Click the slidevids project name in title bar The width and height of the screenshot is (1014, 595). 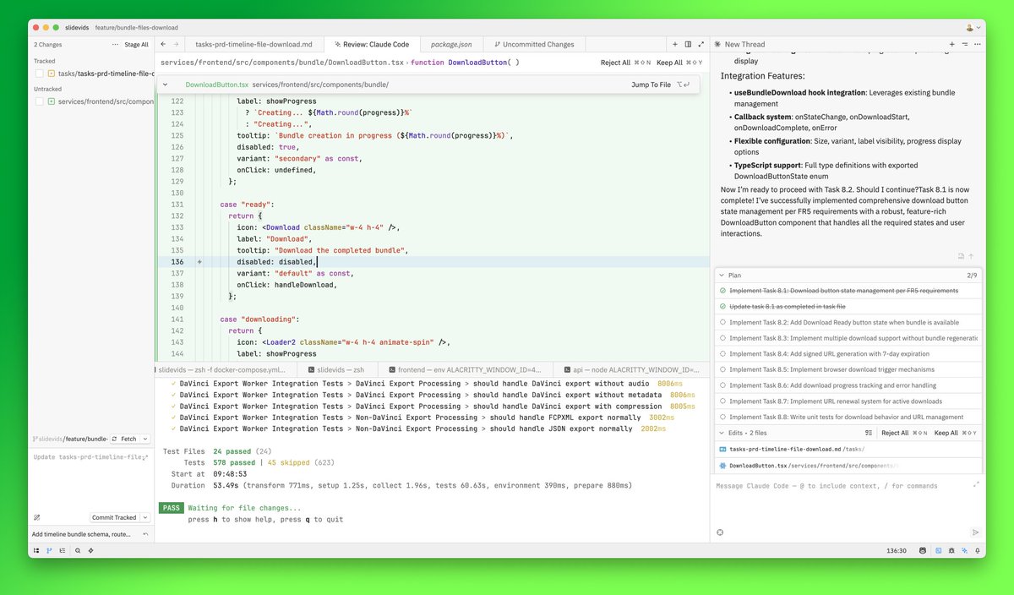point(76,28)
